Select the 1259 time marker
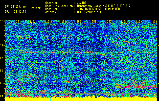 click(x=139, y=22)
